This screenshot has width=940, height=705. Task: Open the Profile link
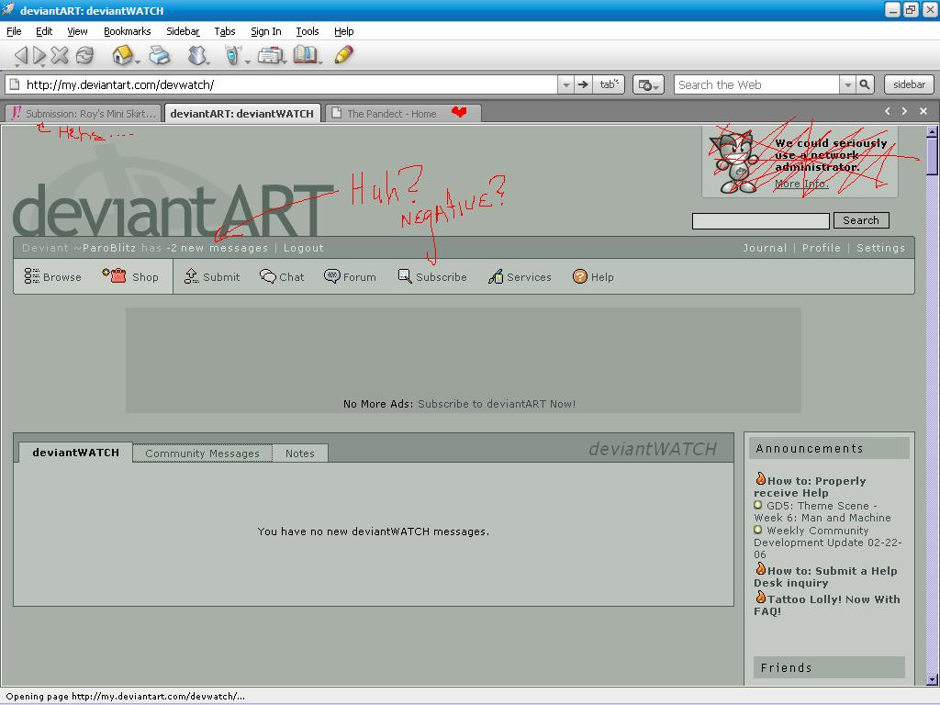[x=821, y=248]
